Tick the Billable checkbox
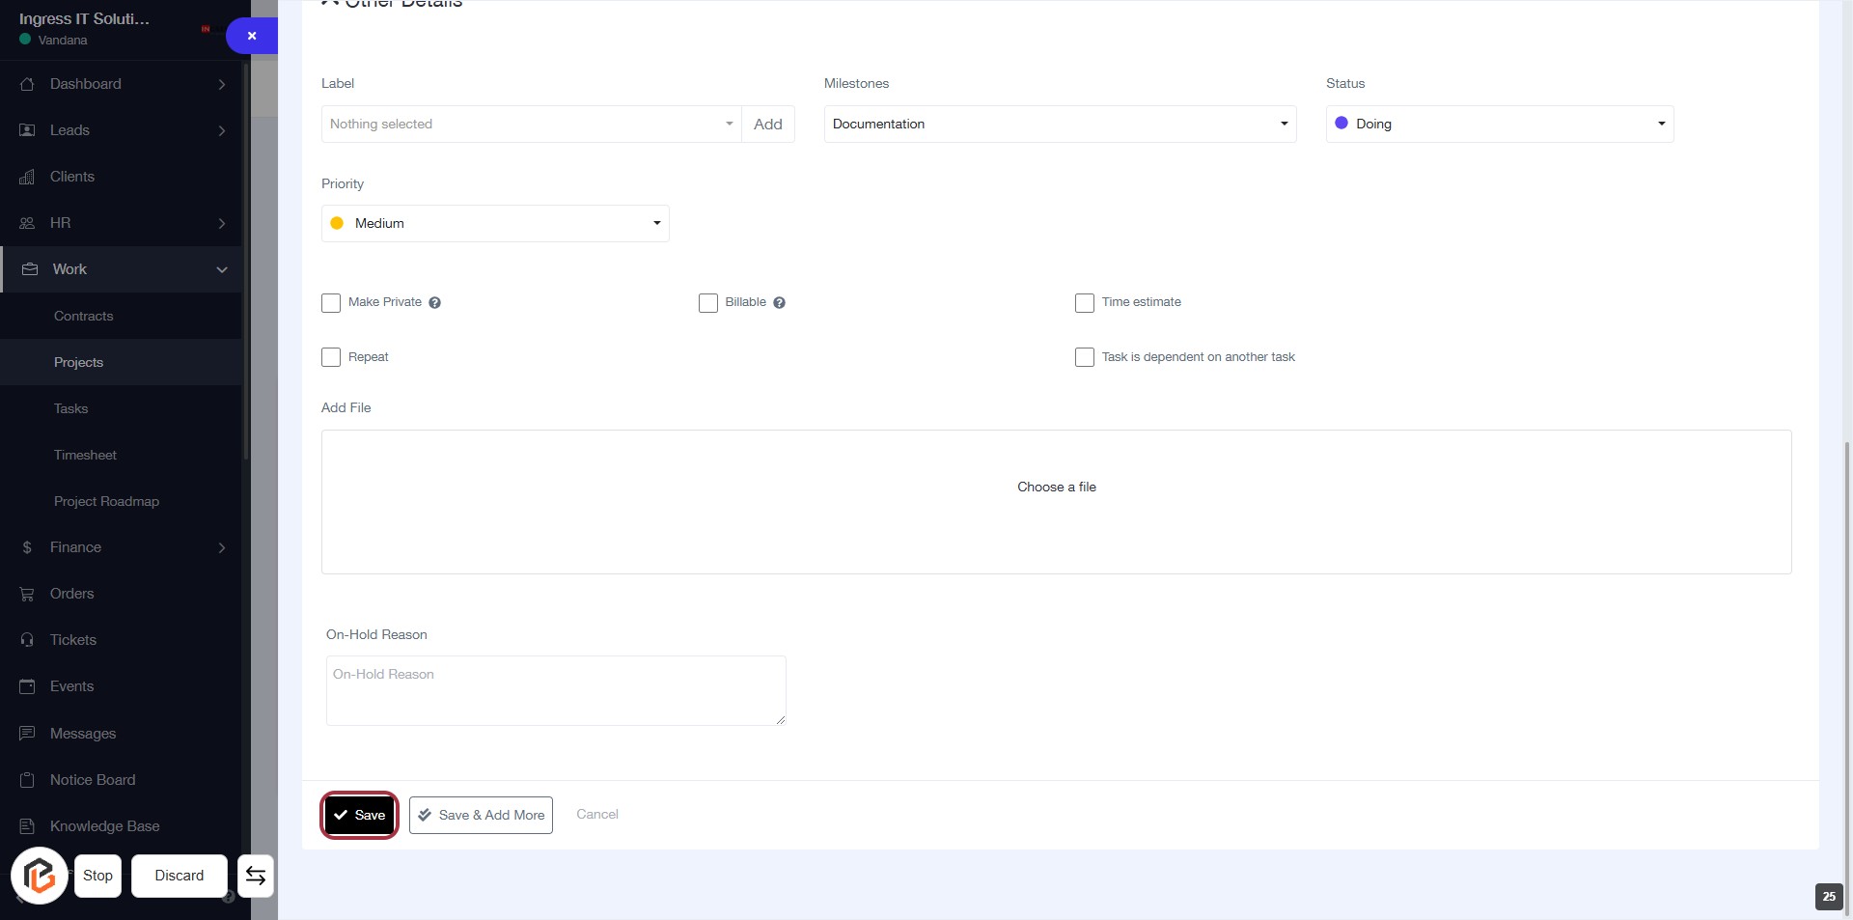 708,303
